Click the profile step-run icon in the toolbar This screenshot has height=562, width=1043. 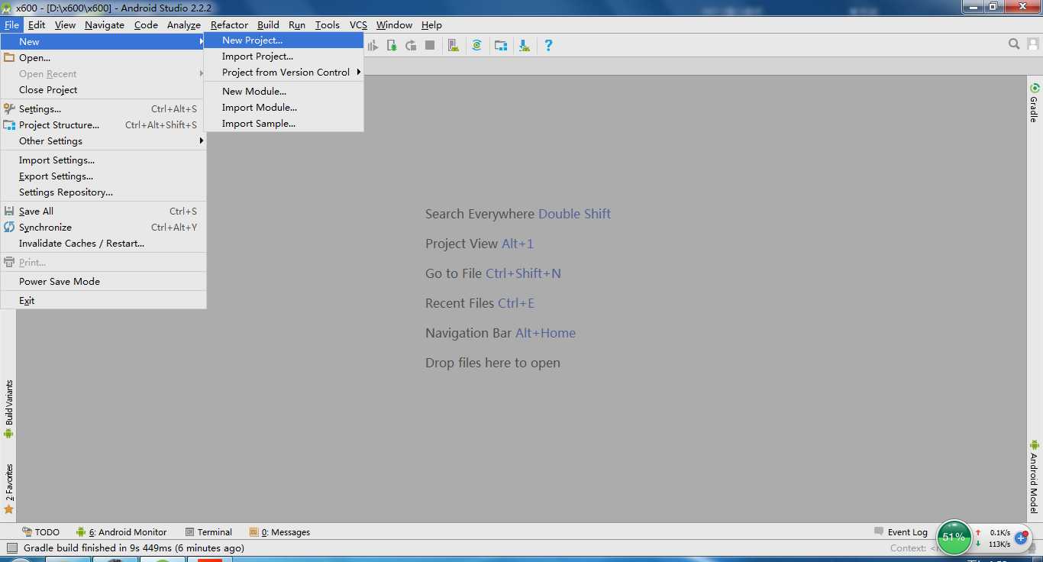coord(373,45)
